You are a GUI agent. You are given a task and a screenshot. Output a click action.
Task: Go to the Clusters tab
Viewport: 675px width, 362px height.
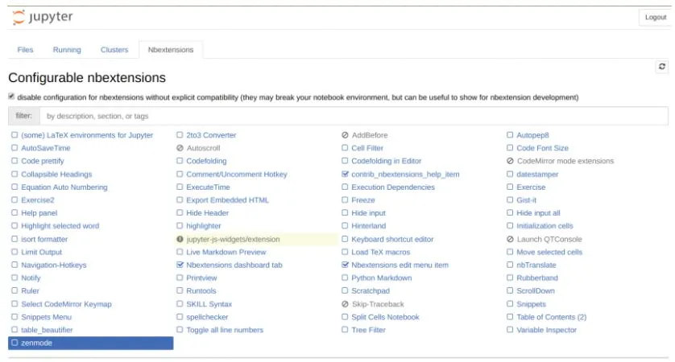coord(114,50)
